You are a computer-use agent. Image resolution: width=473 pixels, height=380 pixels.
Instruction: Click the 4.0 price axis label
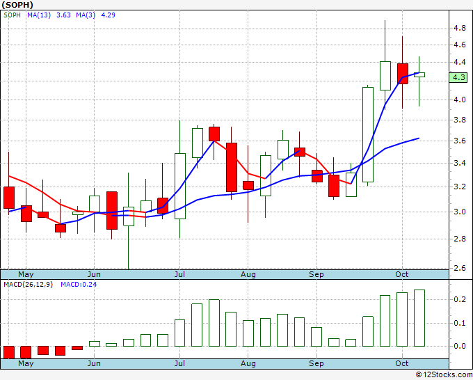[x=459, y=100]
